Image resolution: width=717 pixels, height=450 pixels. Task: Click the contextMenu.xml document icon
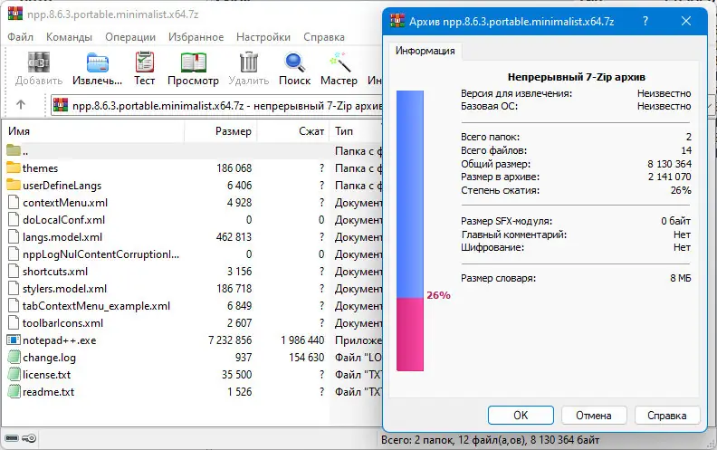pos(14,202)
